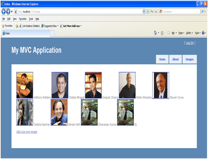Click the Steven Covey photo thumbnail
Viewport: 208px width, 159px height.
point(161,85)
